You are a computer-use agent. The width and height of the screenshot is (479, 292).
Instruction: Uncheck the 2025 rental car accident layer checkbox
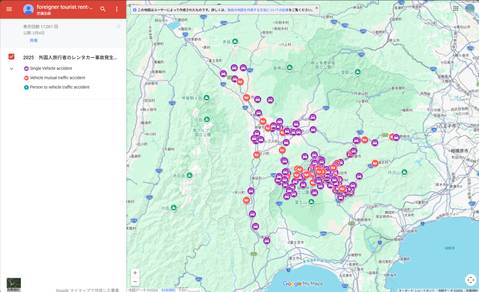tap(12, 57)
